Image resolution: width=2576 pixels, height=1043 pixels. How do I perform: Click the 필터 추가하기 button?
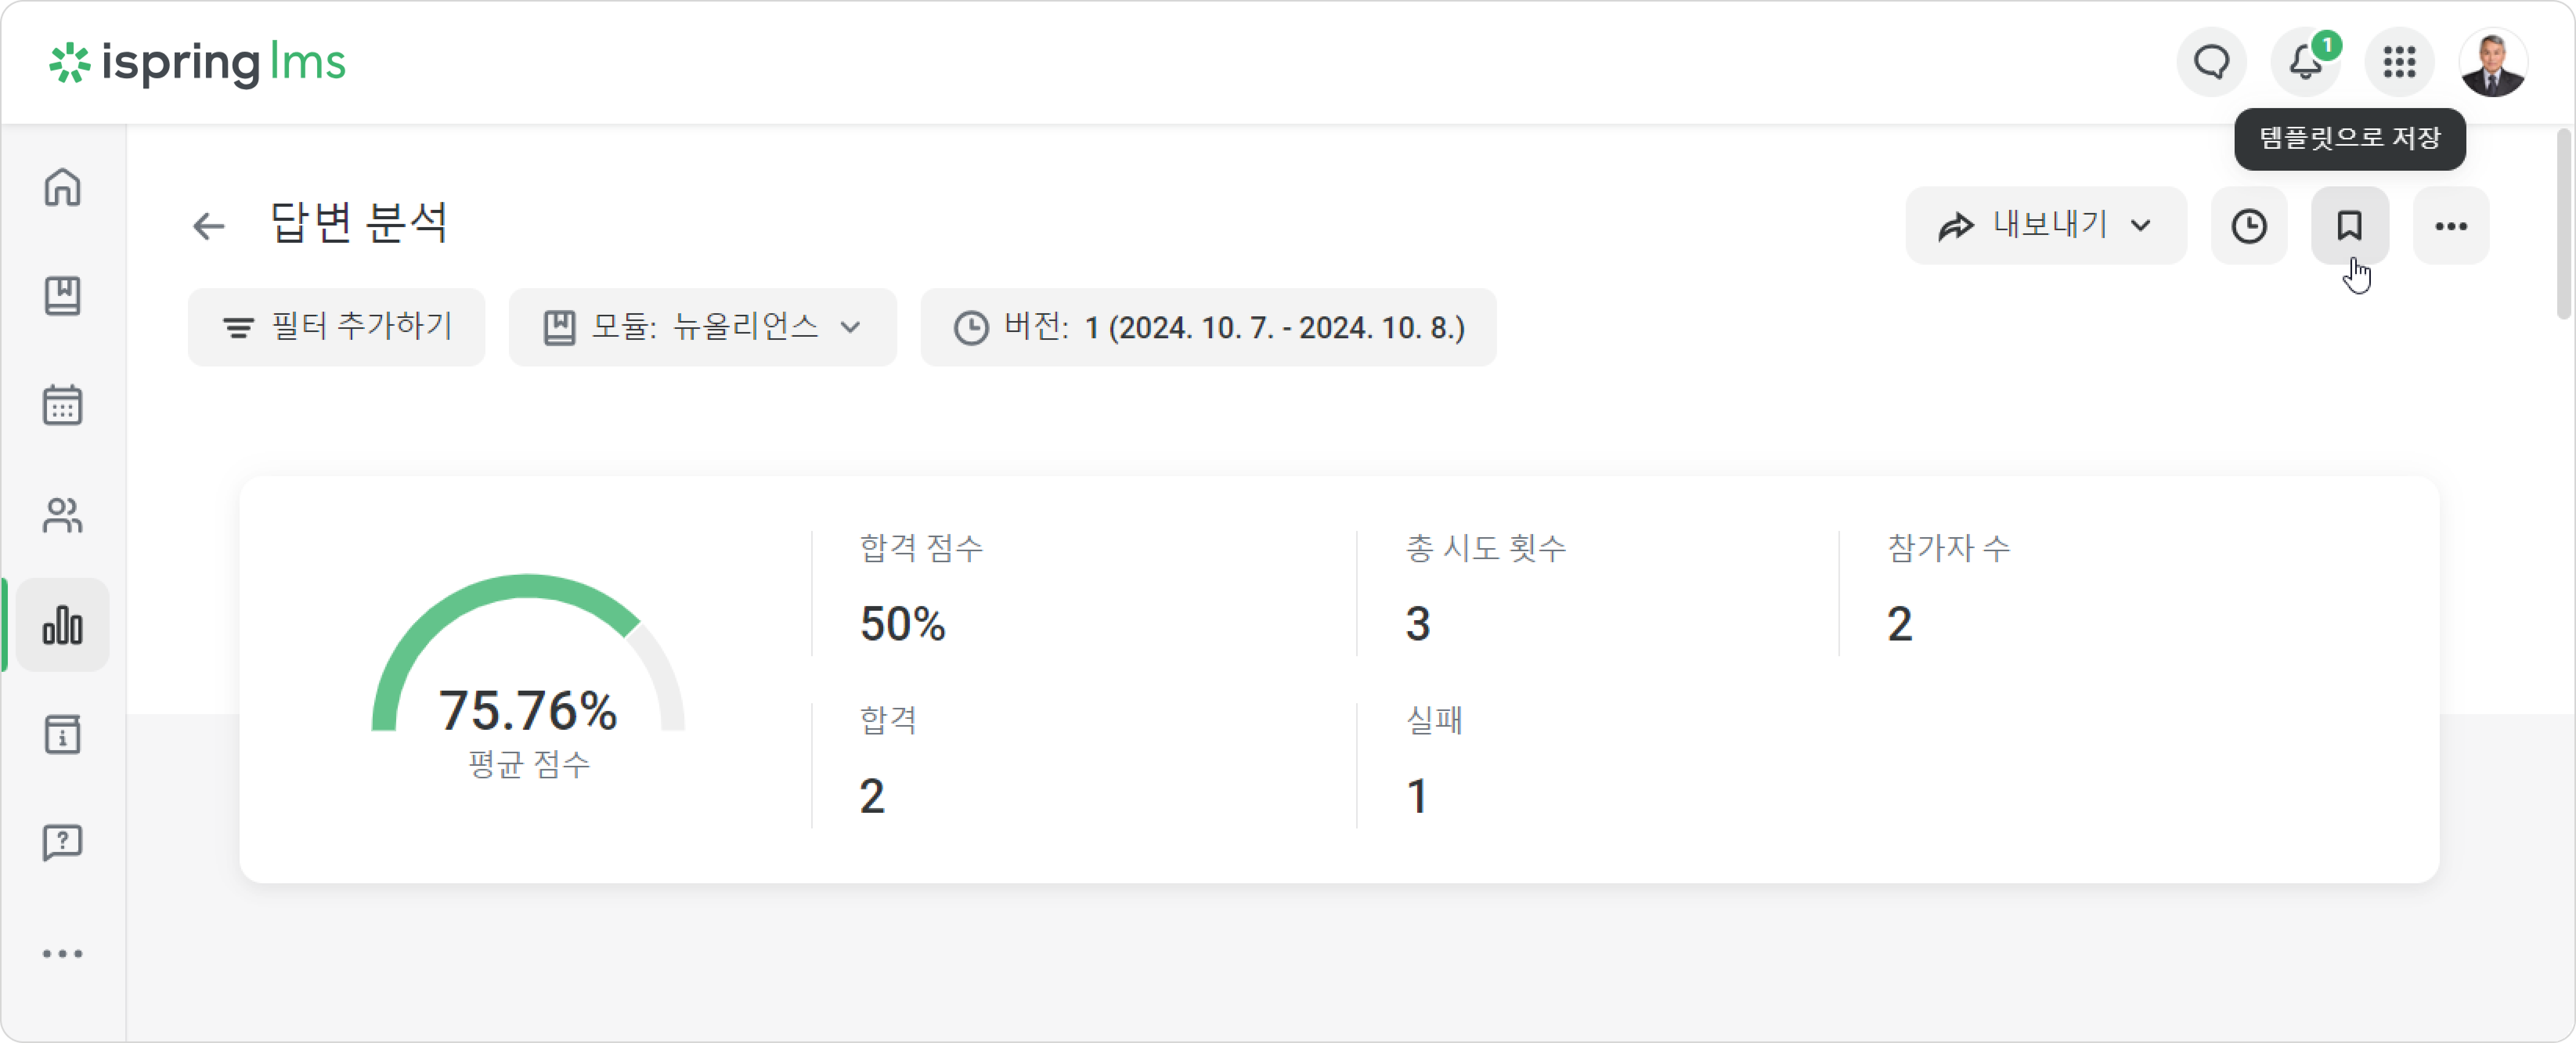point(337,327)
